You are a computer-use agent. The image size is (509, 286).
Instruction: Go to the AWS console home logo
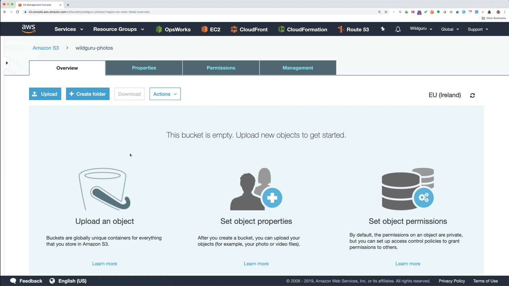tap(29, 29)
